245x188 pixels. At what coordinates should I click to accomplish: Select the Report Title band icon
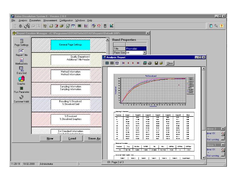coord(22,51)
